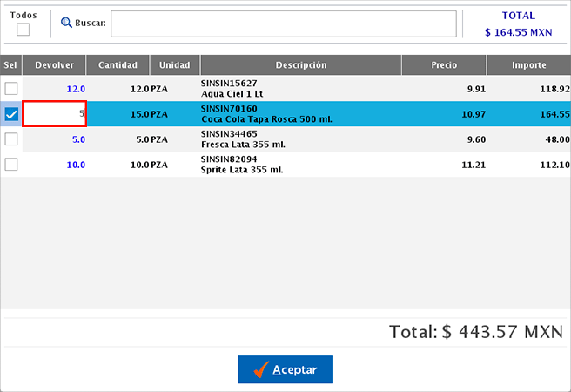This screenshot has width=571, height=392.
Task: Click the Importe column header
Action: point(528,65)
